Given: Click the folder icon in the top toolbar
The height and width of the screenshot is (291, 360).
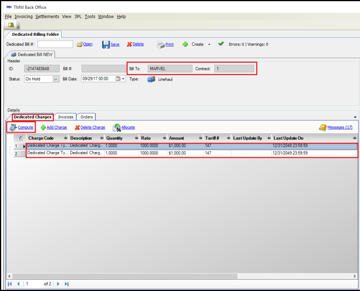Looking at the screenshot, I should [x=11, y=25].
